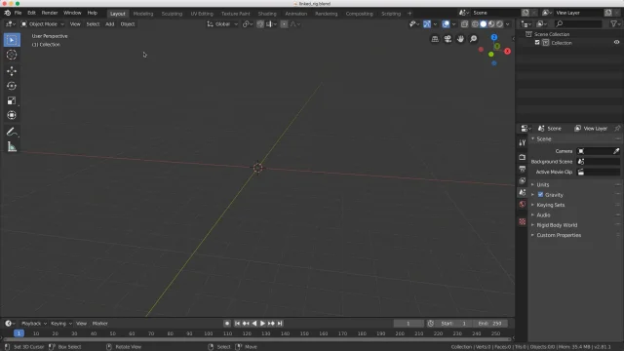Viewport: 624px width, 351px height.
Task: Jump to timeline start frame
Action: tap(237, 324)
